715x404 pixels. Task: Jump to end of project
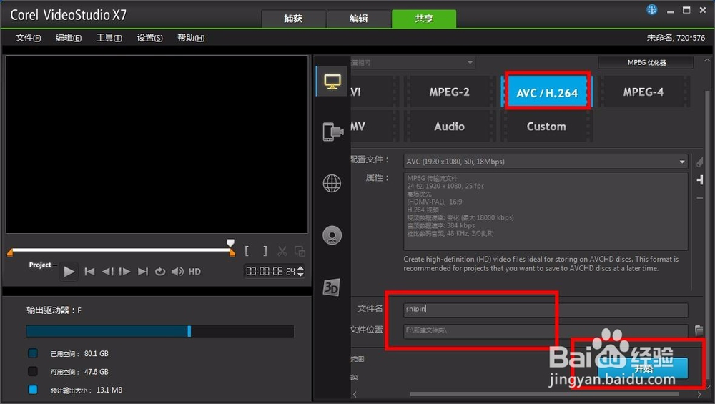(x=143, y=272)
